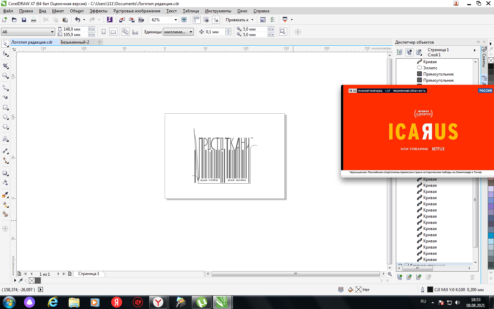Open the Undo history dropdown arrow
Image resolution: width=494 pixels, height=309 pixels.
(84, 20)
